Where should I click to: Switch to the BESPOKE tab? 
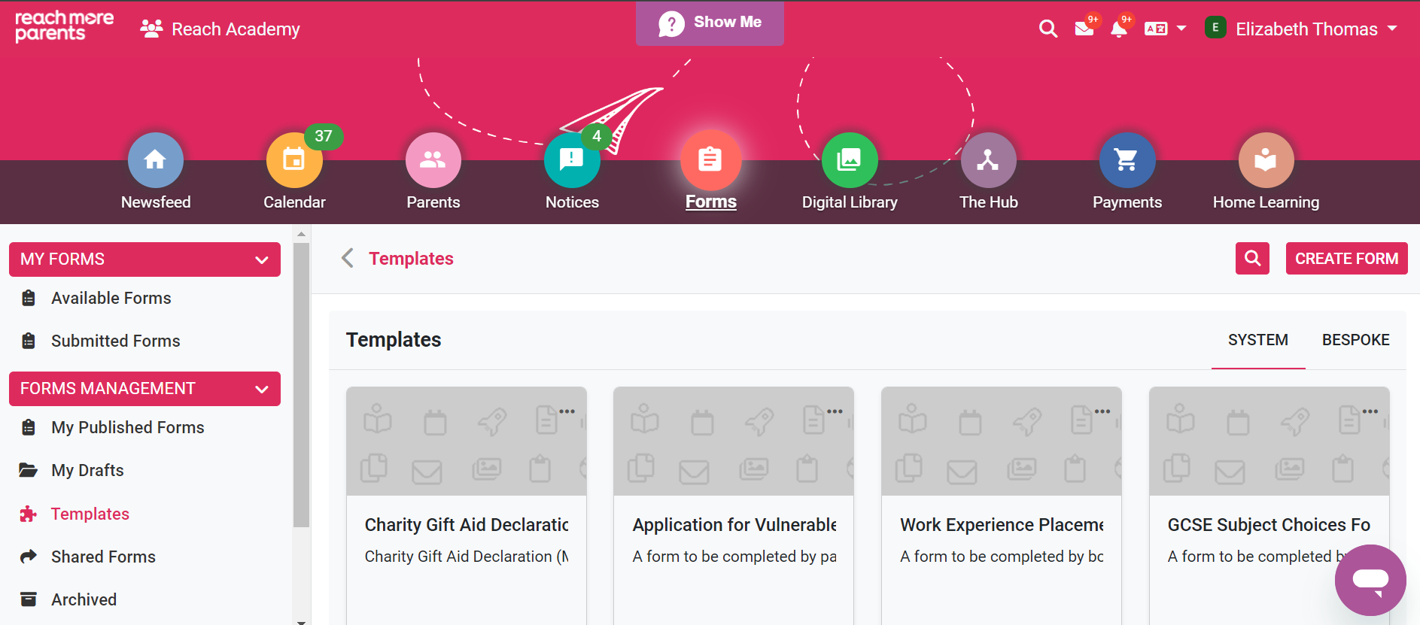[x=1355, y=340]
